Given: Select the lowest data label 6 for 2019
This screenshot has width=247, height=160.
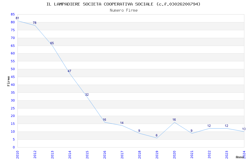Looking at the screenshot, I should coord(157,135).
